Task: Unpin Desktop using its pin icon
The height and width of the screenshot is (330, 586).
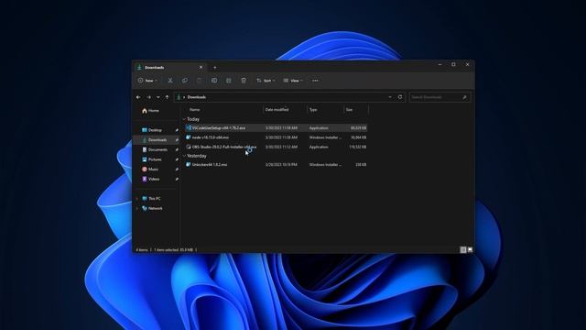Action: point(177,130)
